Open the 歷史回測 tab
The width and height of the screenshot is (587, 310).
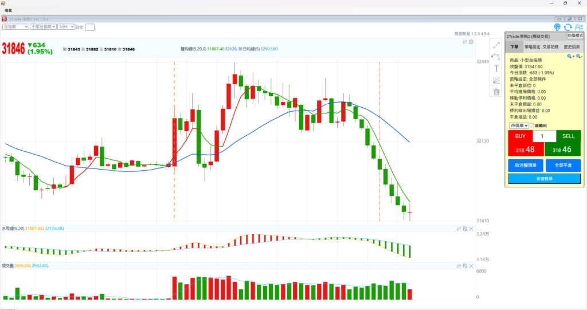pos(572,47)
